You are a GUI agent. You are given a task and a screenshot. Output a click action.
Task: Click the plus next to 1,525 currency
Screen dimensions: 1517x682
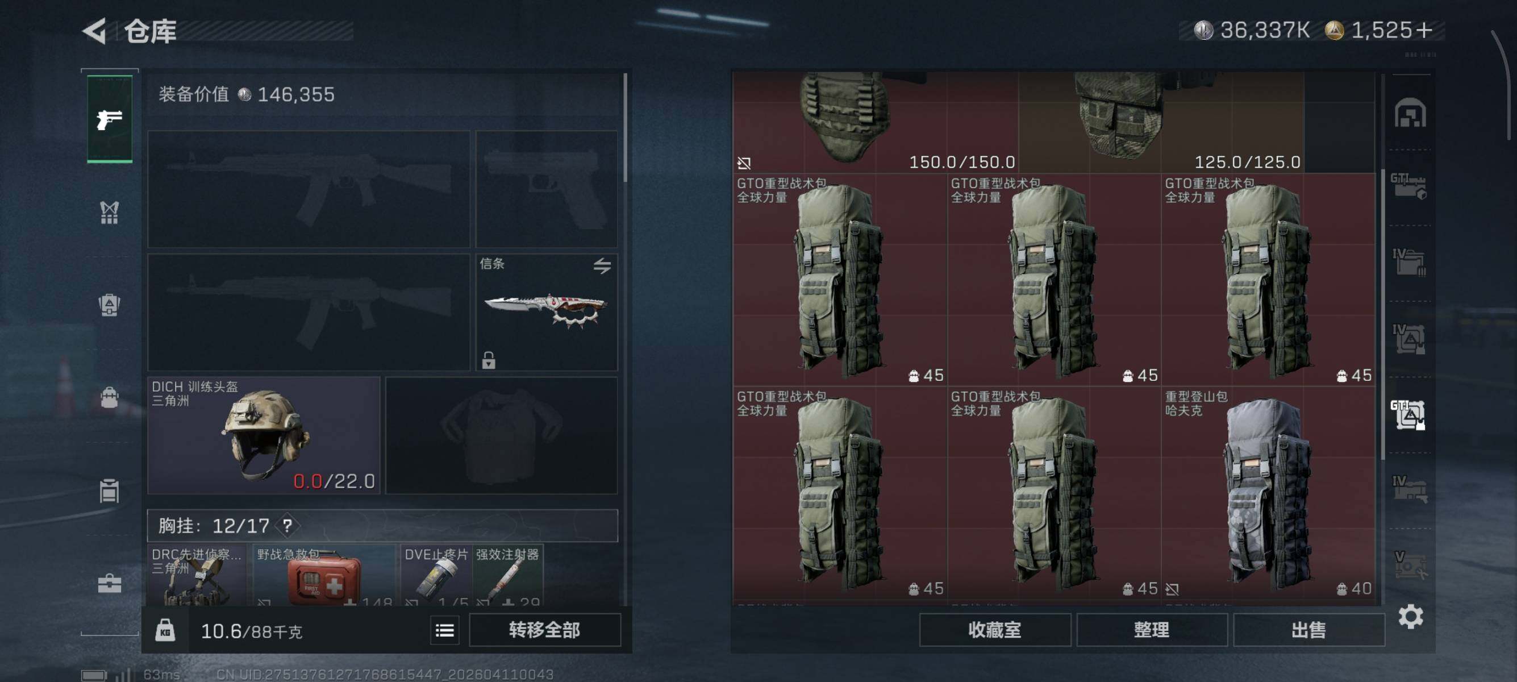click(x=1424, y=30)
